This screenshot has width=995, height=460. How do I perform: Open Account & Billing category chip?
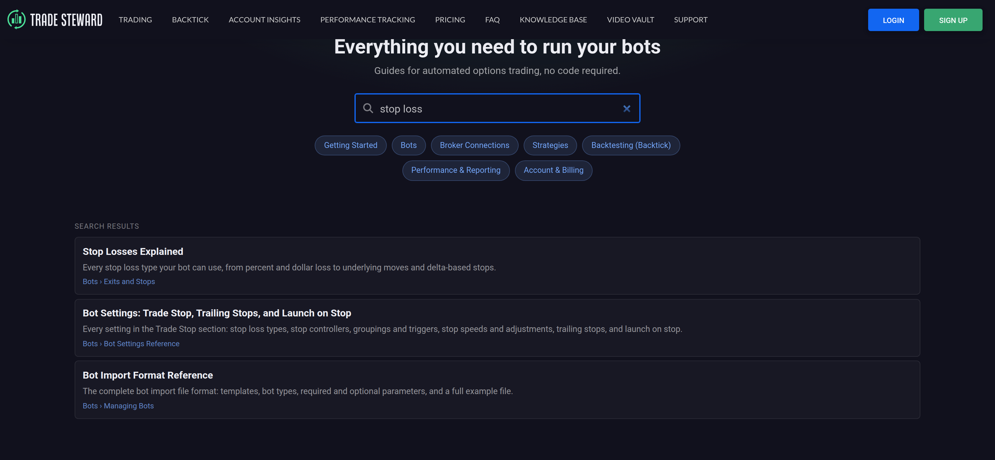point(553,170)
